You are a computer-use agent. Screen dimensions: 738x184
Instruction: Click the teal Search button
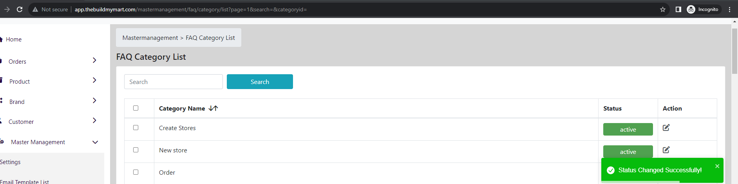point(260,82)
